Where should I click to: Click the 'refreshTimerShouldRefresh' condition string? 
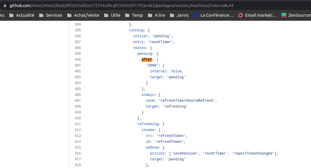point(187,101)
